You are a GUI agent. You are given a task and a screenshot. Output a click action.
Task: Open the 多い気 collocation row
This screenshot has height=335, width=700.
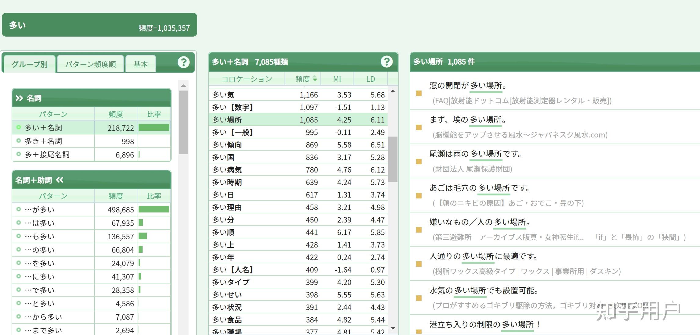pos(298,95)
